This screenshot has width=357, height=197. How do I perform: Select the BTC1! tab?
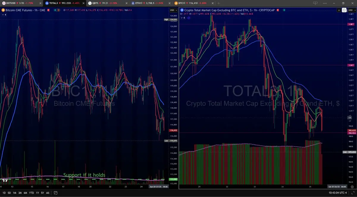[x=194, y=3]
